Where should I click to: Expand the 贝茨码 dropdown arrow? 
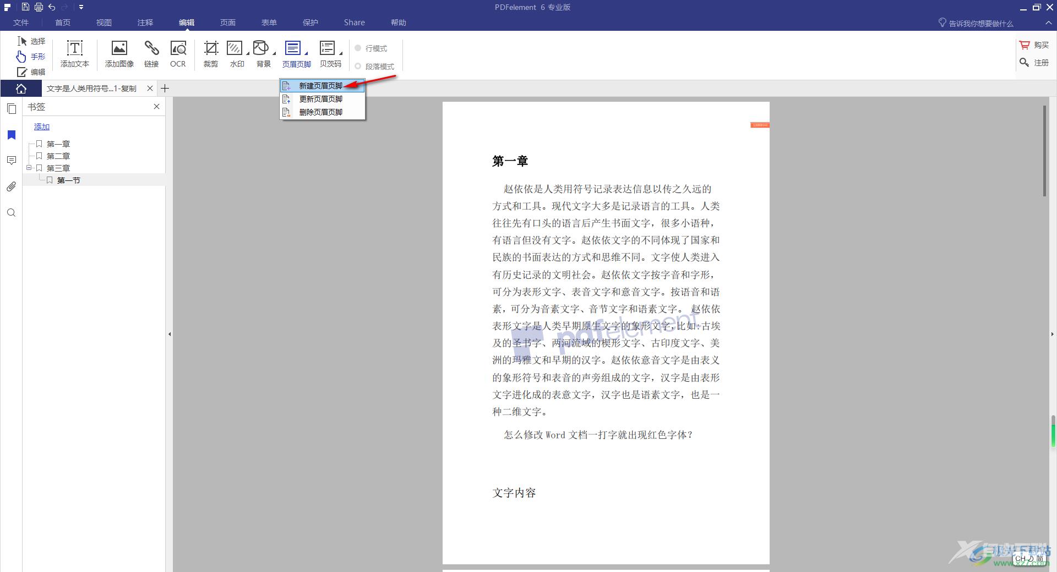point(341,53)
